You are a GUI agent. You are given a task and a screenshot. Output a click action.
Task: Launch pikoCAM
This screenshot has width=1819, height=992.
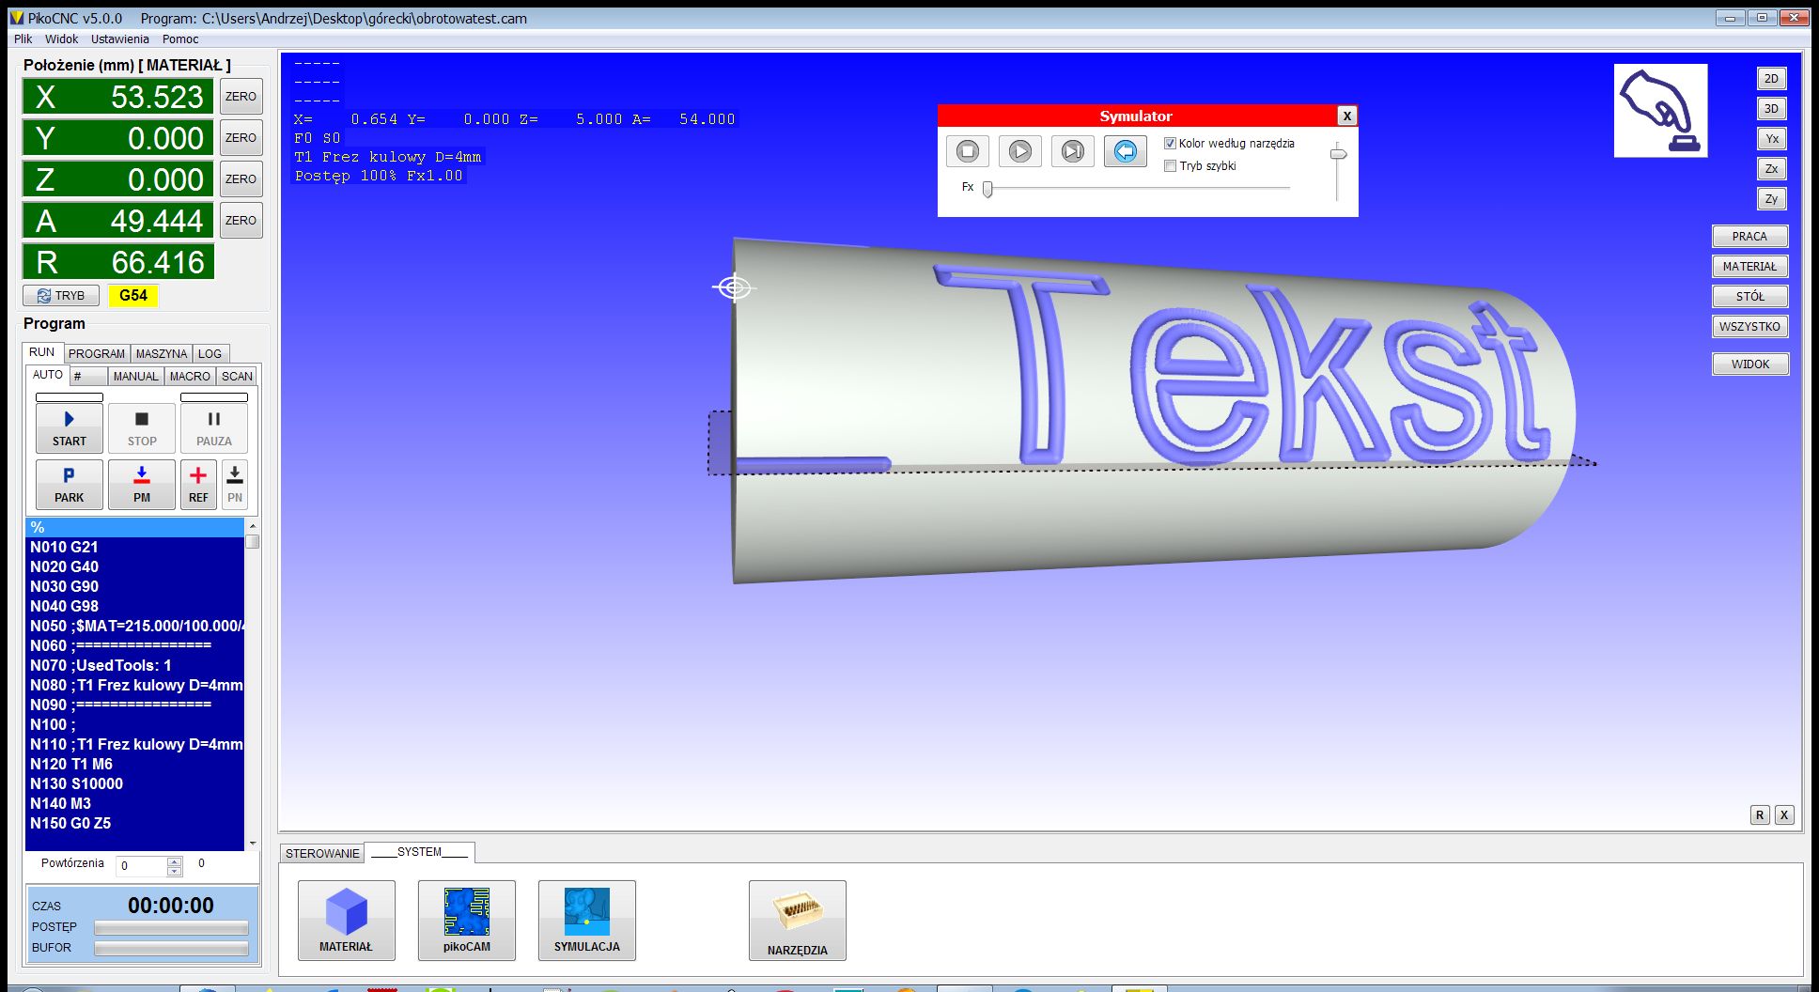(x=467, y=921)
